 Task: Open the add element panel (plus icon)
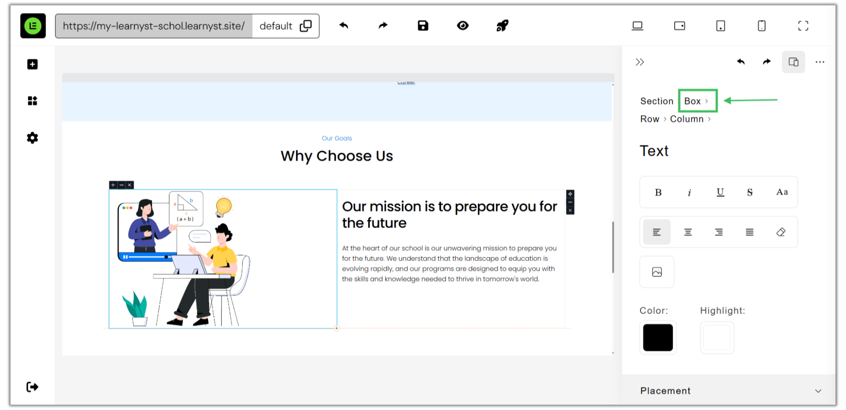[33, 64]
